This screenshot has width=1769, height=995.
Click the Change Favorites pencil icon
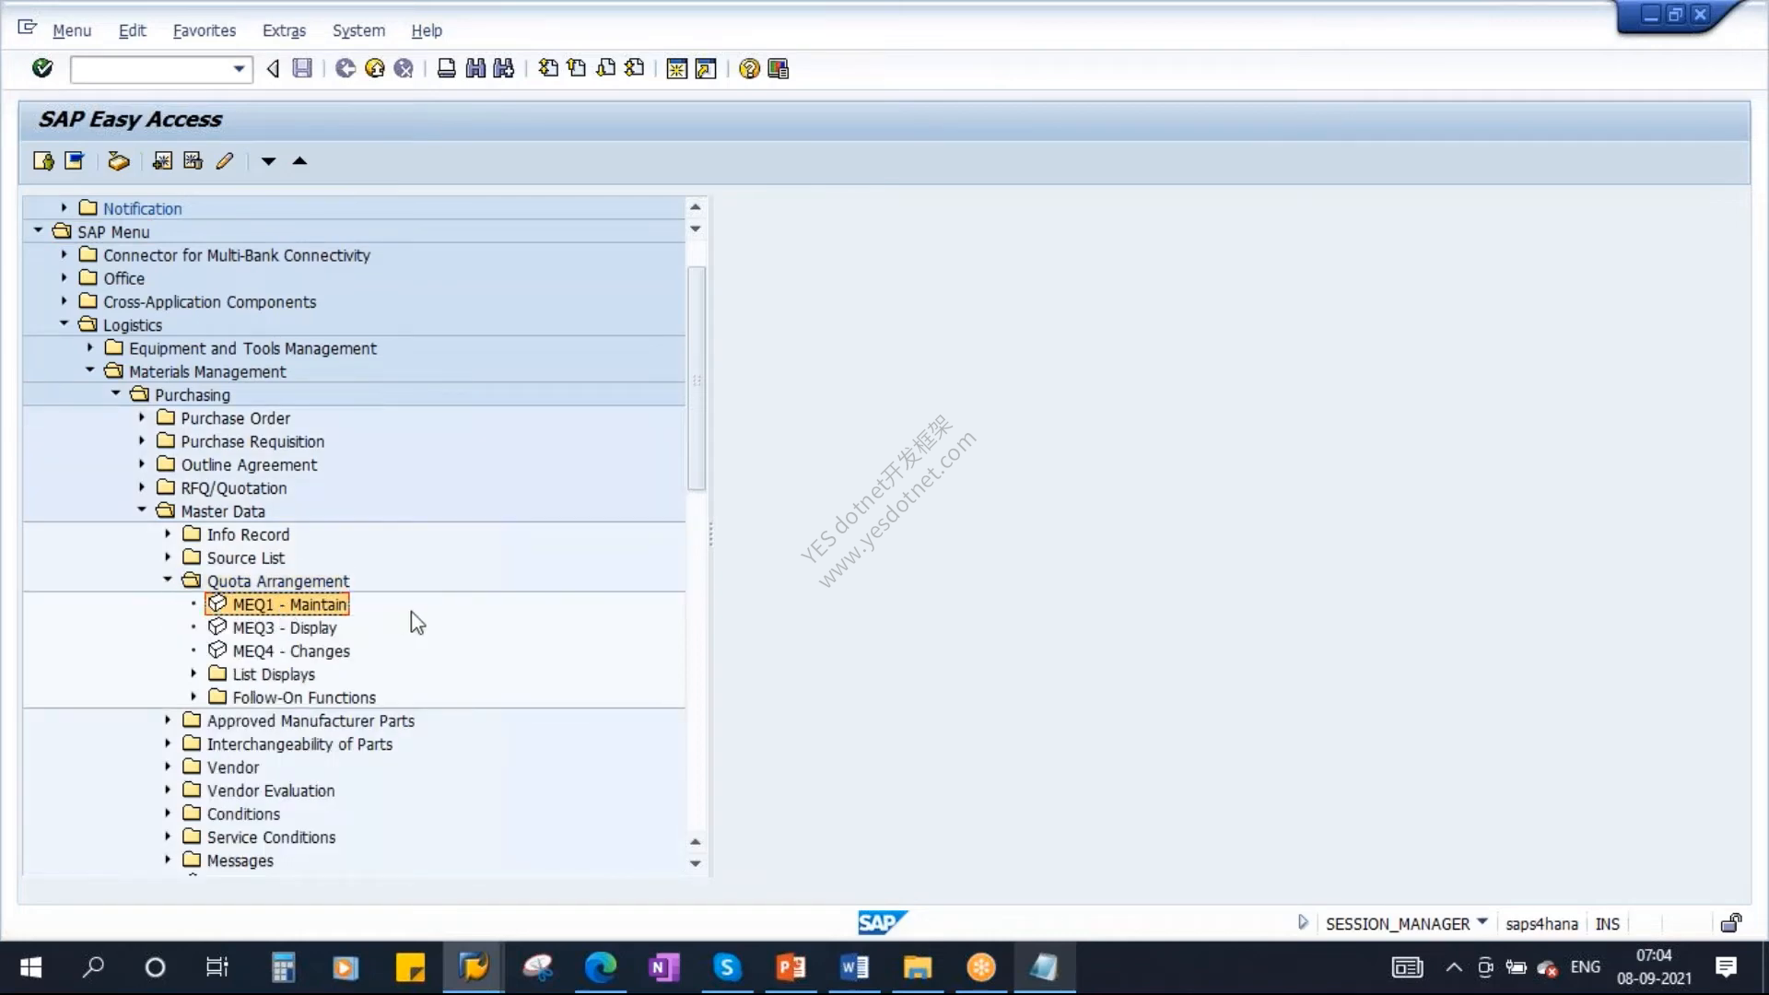pyautogui.click(x=224, y=161)
